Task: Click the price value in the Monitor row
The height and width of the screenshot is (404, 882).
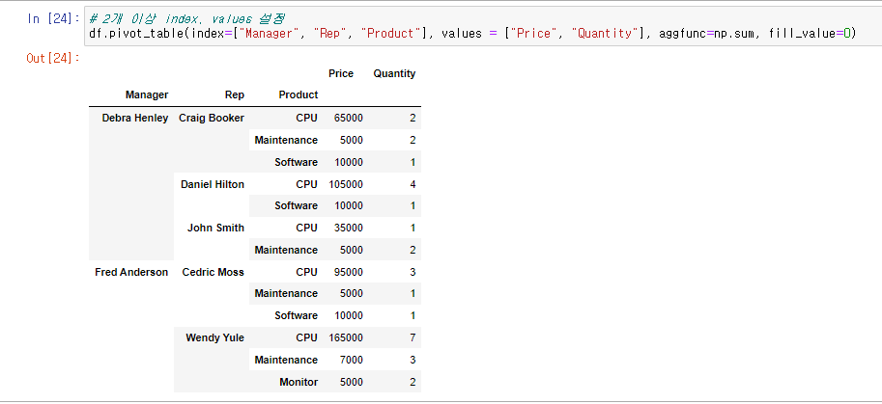Action: pos(351,382)
